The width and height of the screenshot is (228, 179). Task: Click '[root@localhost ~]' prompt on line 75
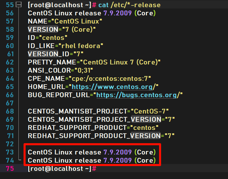(59, 169)
